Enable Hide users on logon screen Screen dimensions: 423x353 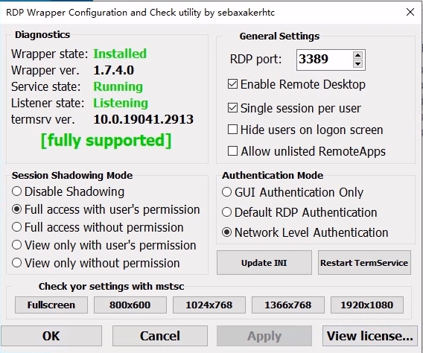tap(232, 130)
